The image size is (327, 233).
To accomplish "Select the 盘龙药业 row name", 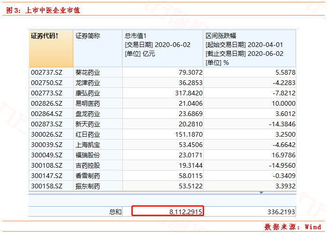I will [88, 114].
